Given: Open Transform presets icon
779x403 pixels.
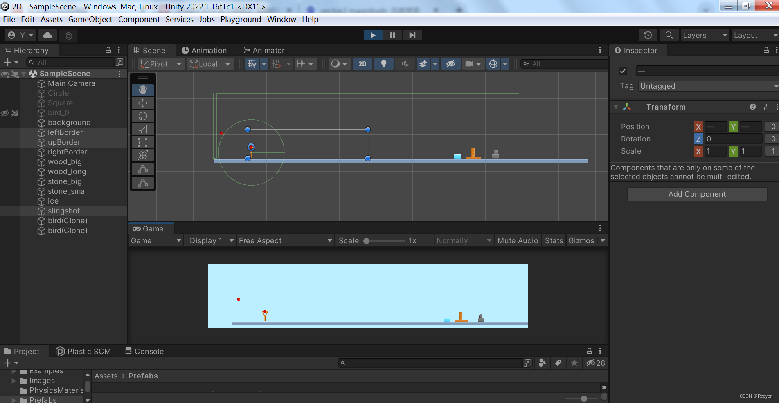Looking at the screenshot, I should [x=765, y=107].
